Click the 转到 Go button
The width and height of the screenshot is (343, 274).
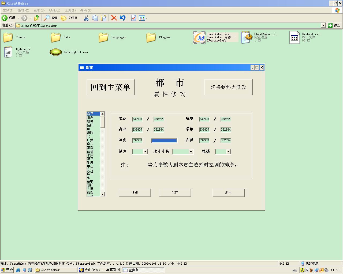point(334,25)
